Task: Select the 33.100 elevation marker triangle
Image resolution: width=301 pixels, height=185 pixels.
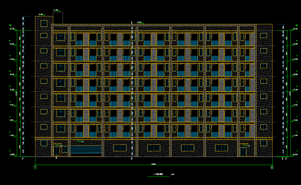Action: 44,15
